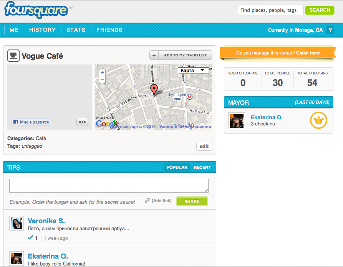Click the edit button for venue
The height and width of the screenshot is (267, 343).
point(204,147)
